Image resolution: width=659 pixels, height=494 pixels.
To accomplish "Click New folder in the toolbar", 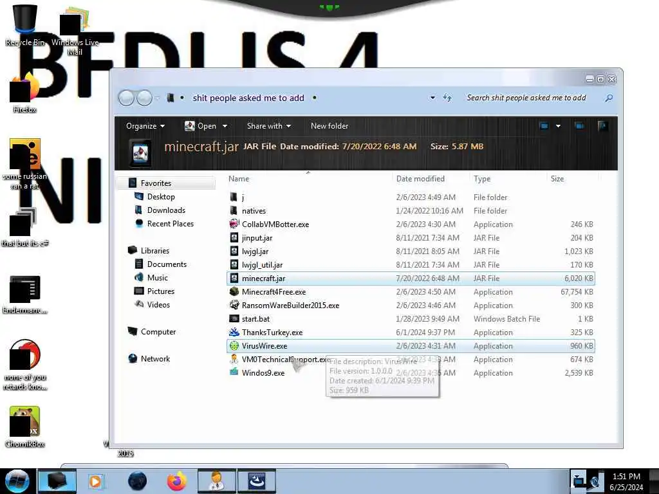I will (329, 126).
